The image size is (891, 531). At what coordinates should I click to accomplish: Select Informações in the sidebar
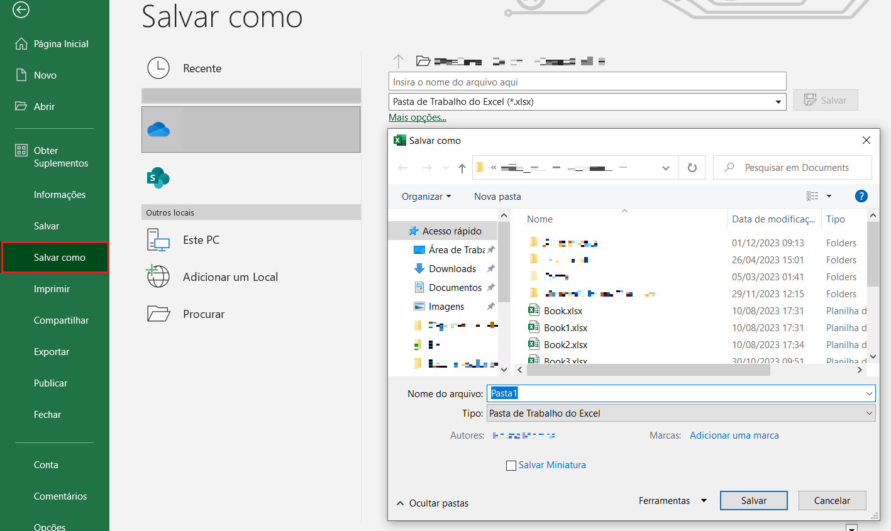coord(60,195)
